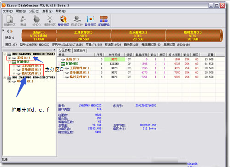Open the 搜索分区 search partition tool
This screenshot has width=230, height=167.
(64, 21)
